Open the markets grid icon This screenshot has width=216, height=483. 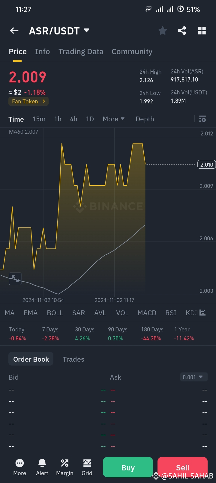[202, 30]
